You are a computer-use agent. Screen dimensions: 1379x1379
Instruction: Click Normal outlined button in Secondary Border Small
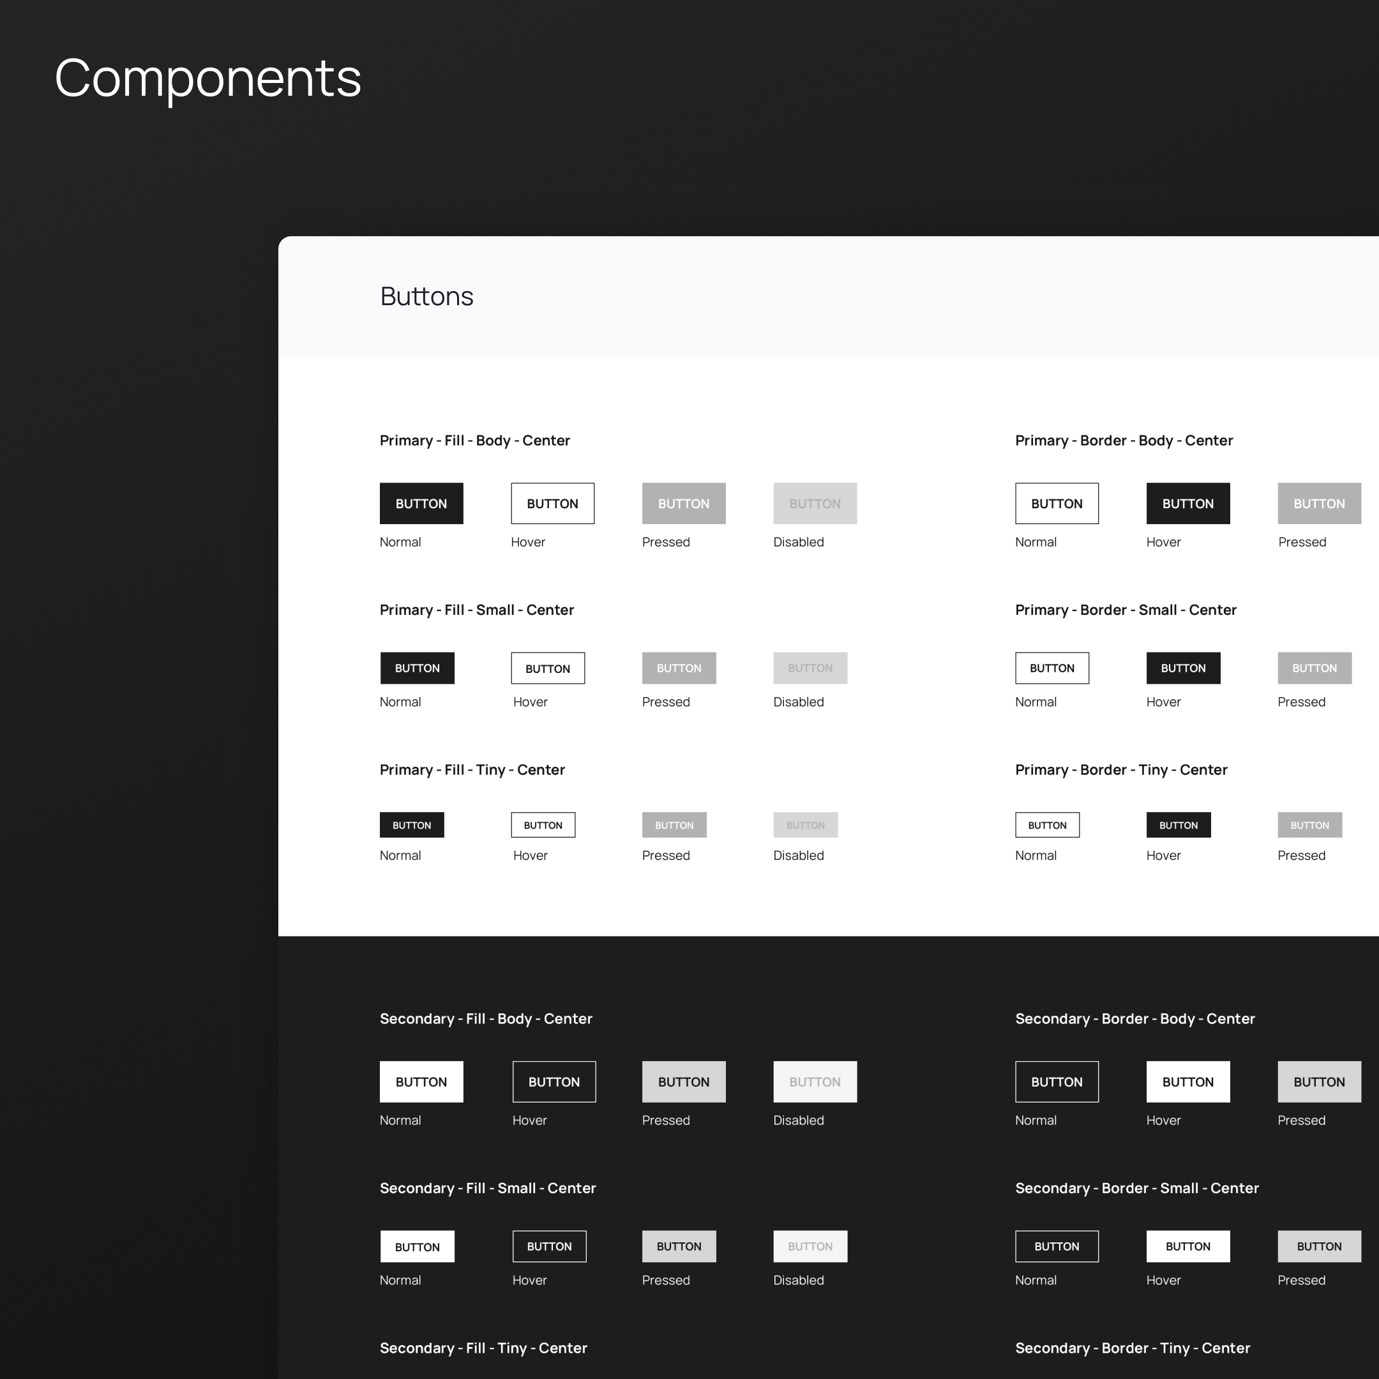[1057, 1246]
